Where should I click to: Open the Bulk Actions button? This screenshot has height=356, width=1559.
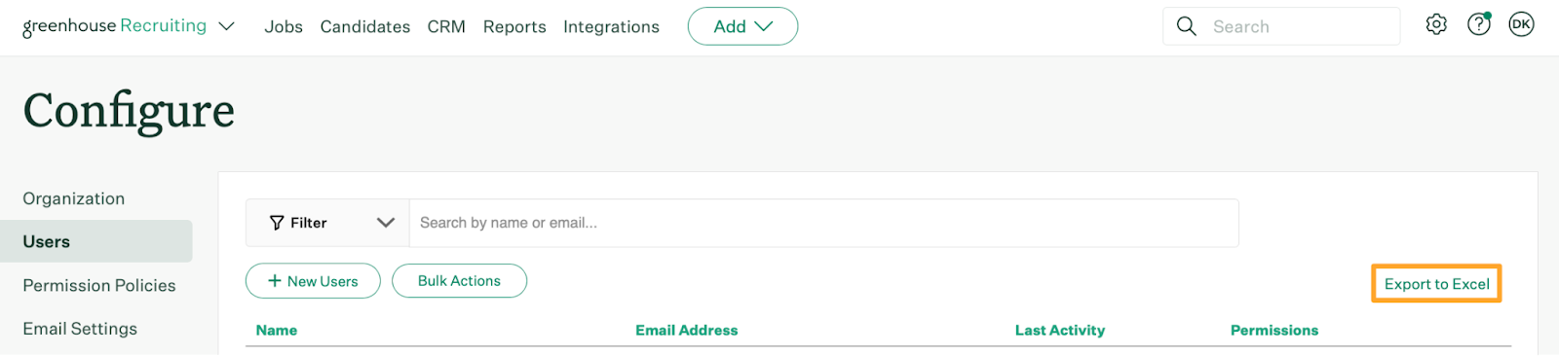tap(459, 281)
